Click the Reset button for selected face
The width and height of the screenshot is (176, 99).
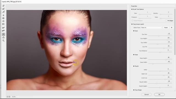(x=166, y=28)
